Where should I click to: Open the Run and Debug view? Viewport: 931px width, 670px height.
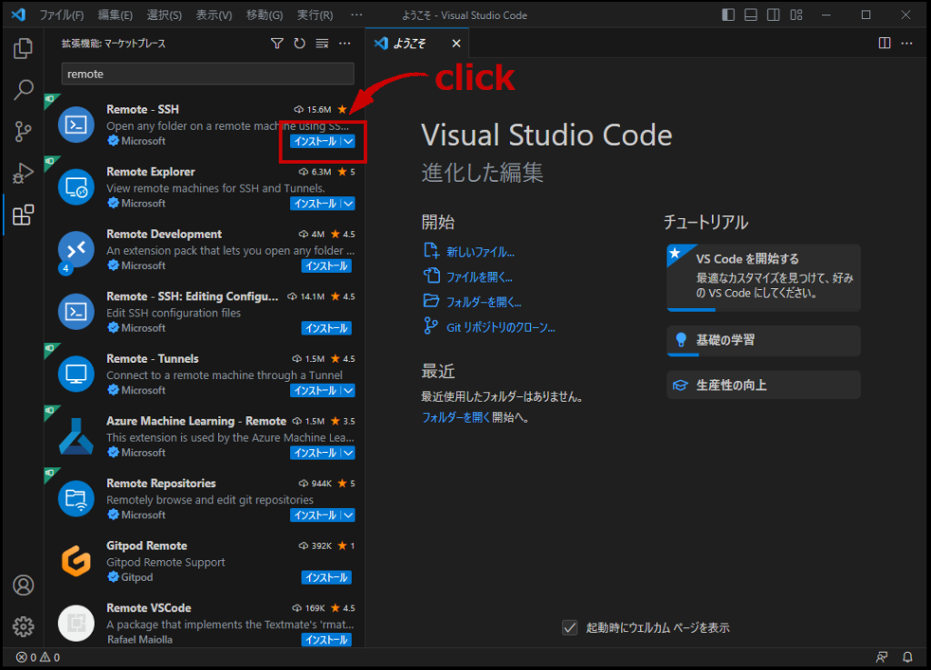pos(24,173)
